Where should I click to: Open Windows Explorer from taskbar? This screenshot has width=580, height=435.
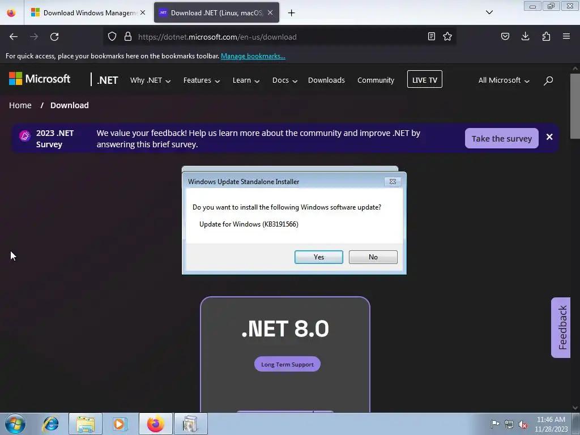pyautogui.click(x=86, y=424)
